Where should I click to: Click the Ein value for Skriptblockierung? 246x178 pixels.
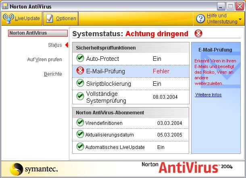tap(157, 84)
